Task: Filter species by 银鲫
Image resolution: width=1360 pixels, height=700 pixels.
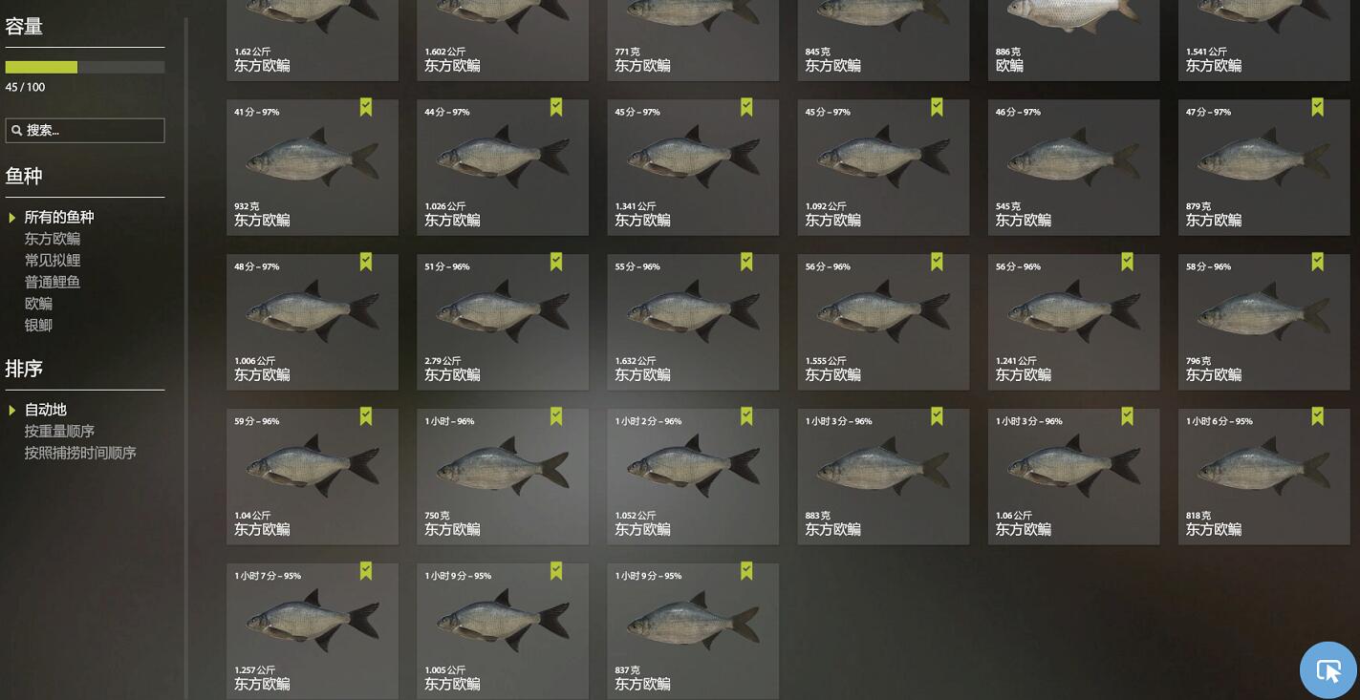Action: [38, 325]
